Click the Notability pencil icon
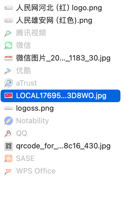This screenshot has width=125, height=210. pyautogui.click(x=9, y=121)
